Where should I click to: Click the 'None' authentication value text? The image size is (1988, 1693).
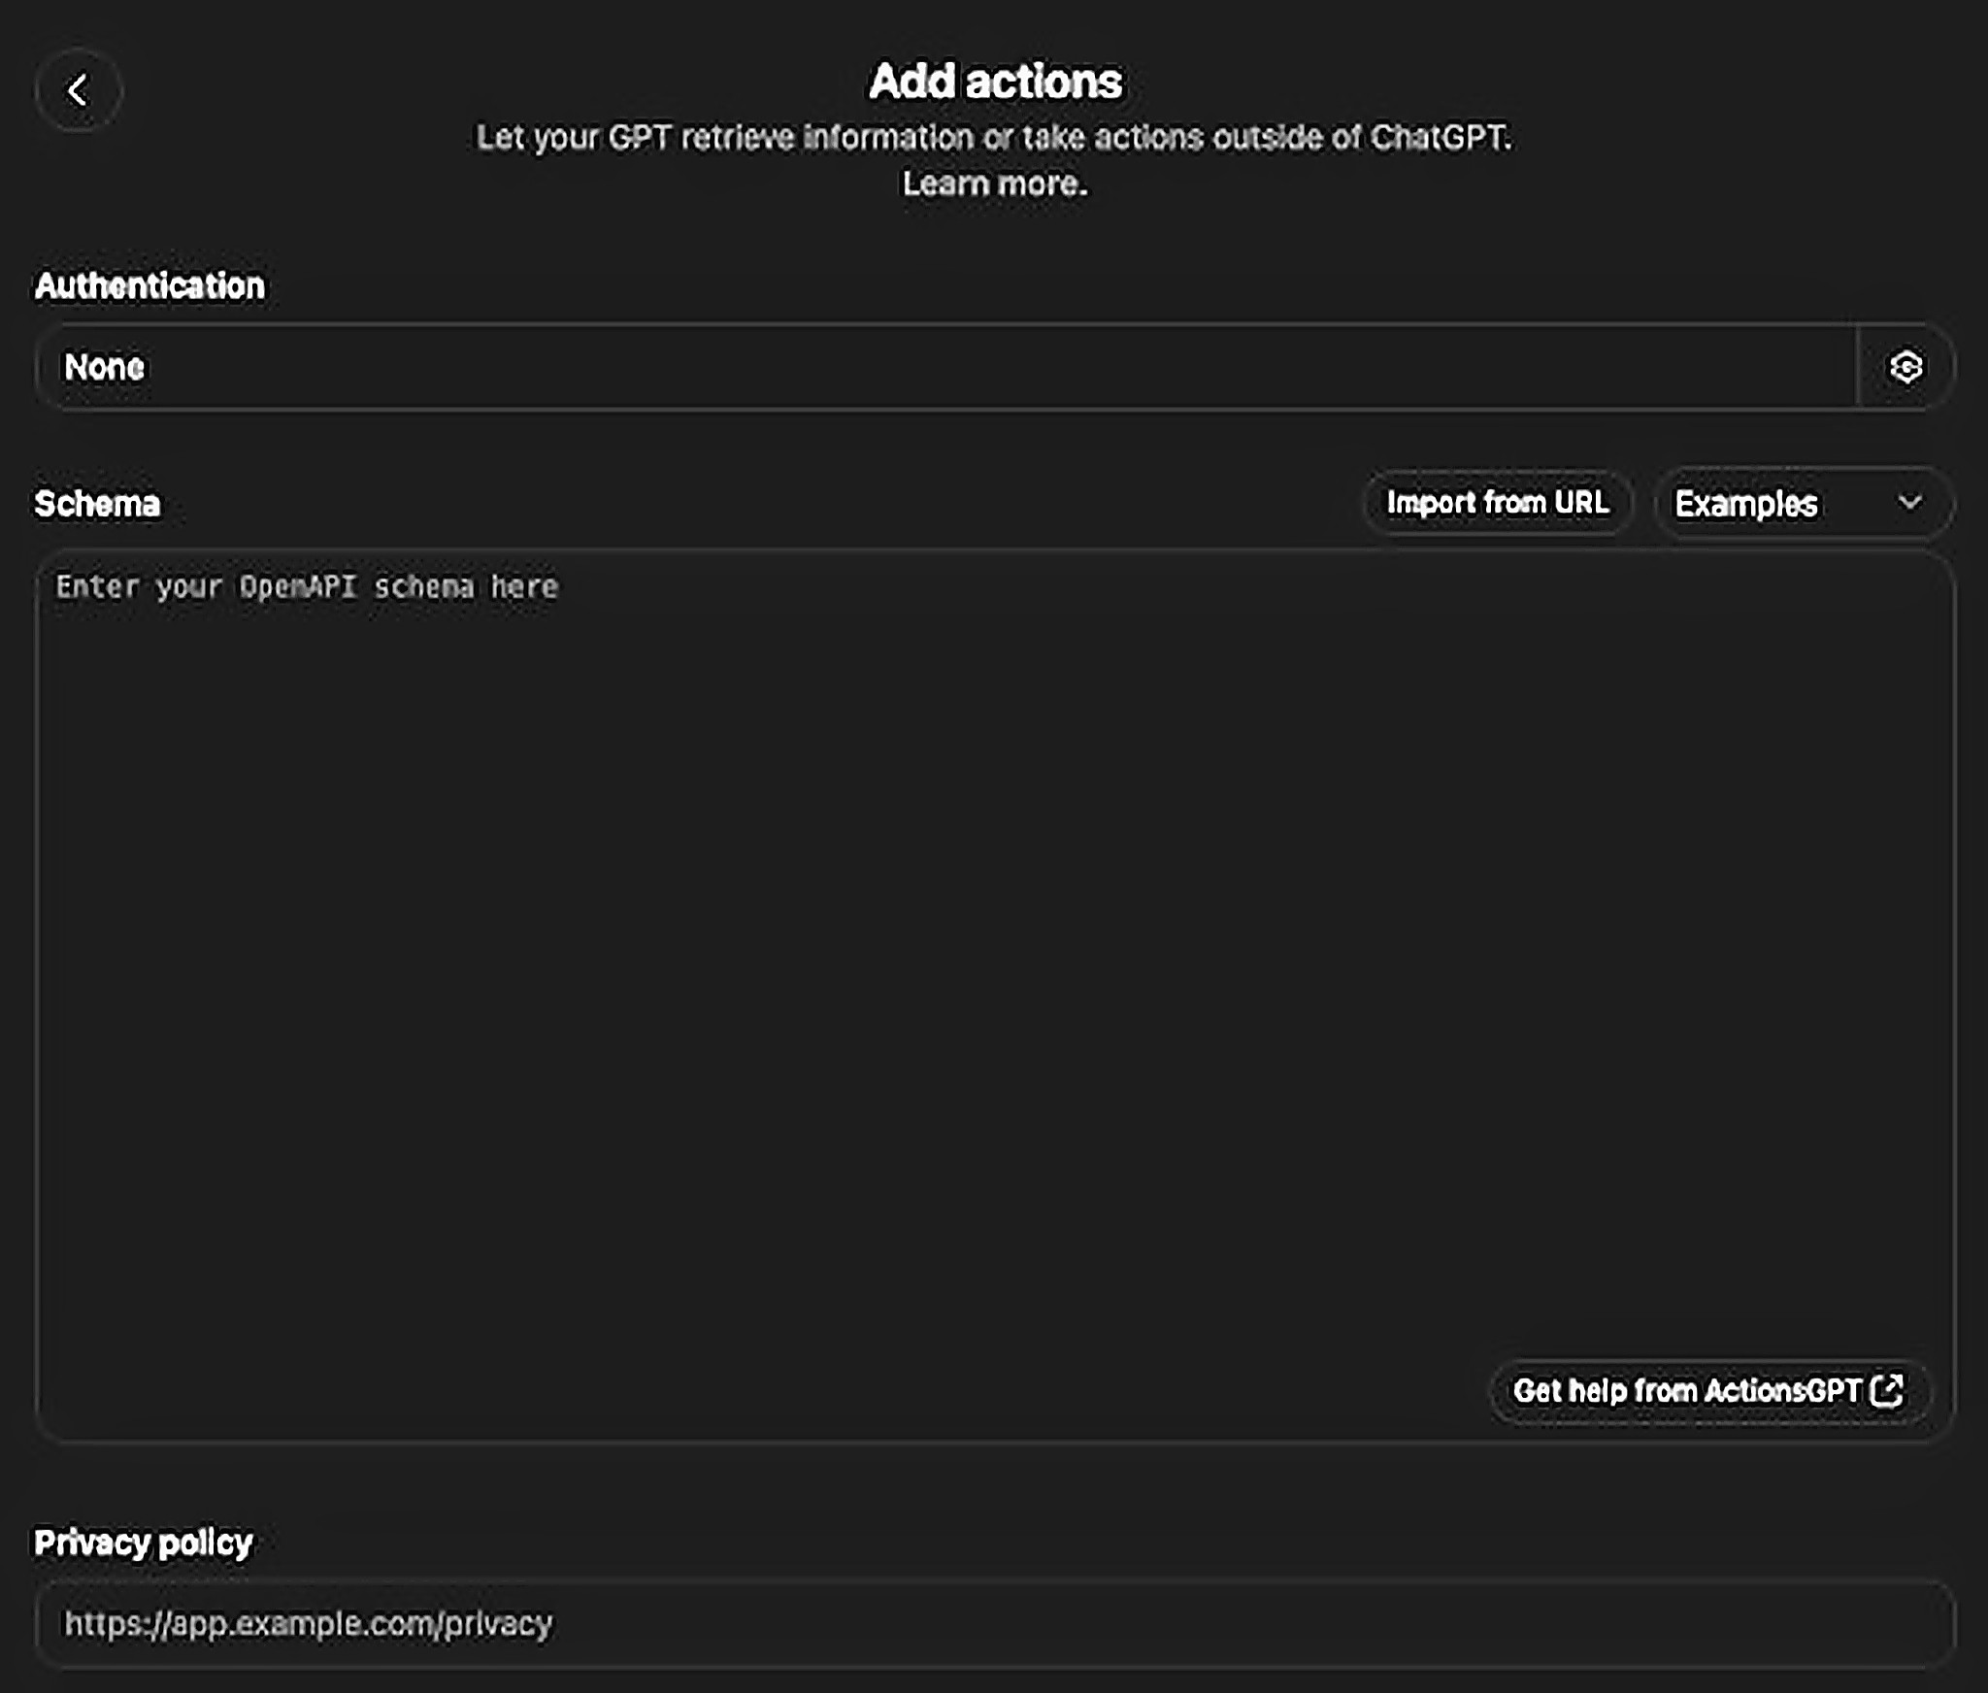[104, 367]
